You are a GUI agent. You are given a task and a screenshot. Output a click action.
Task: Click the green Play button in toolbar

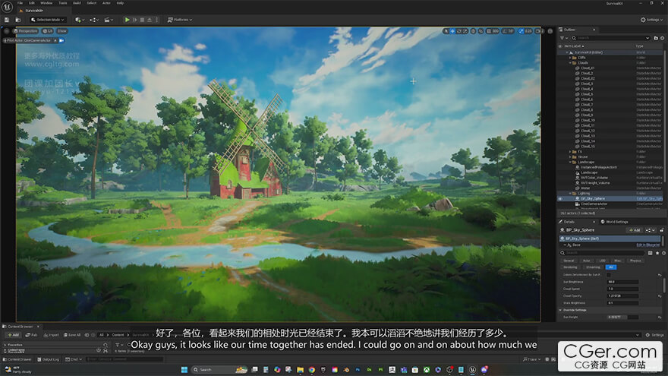coord(127,20)
